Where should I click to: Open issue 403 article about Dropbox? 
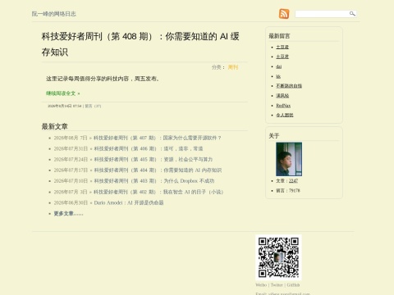coord(154,181)
